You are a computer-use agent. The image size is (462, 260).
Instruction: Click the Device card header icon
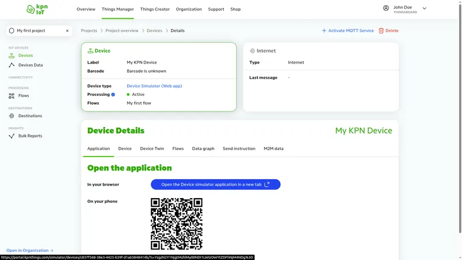tap(90, 51)
